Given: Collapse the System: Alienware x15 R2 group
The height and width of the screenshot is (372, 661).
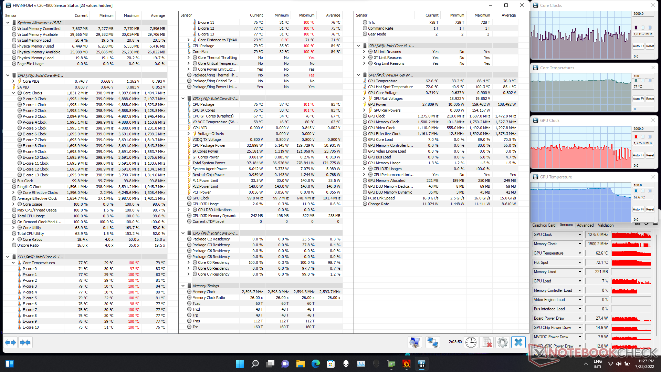Looking at the screenshot, I should (x=8, y=23).
